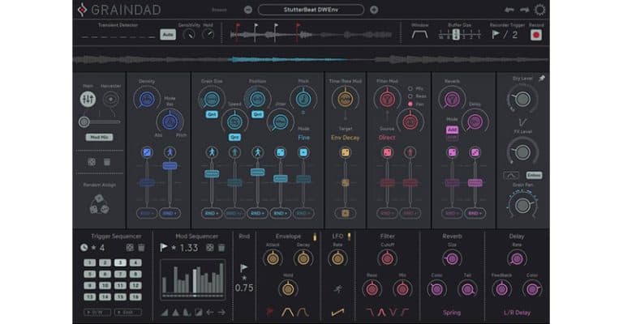Screen dimensions: 623x324
Task: Click the pin icon near Dry Level
Action: (542, 79)
